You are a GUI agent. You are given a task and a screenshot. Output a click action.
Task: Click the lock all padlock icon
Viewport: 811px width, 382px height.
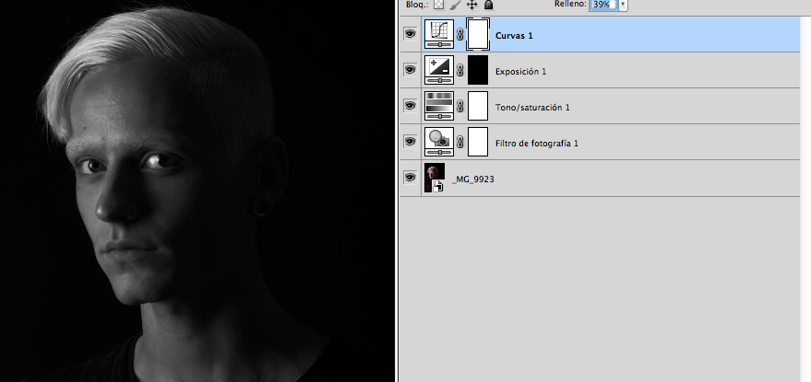click(x=488, y=5)
